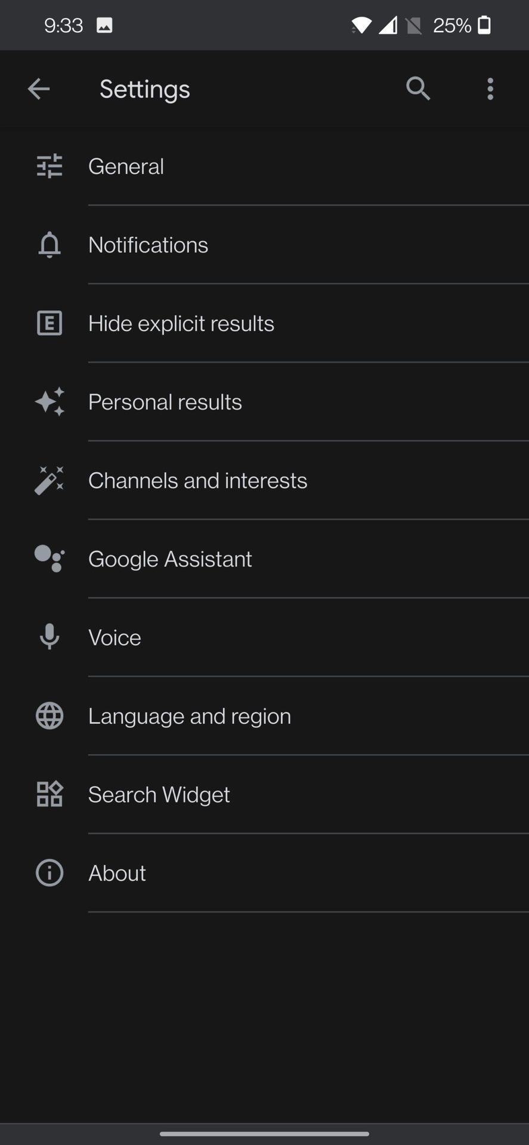Tap the magic wand icon

pos(50,481)
